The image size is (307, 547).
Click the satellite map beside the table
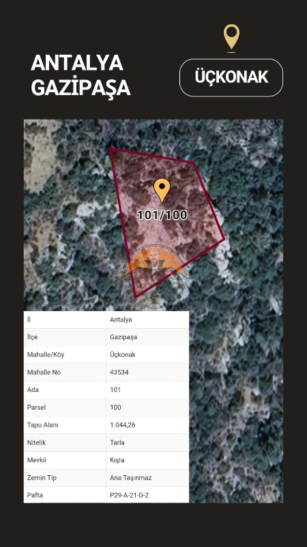click(x=236, y=406)
